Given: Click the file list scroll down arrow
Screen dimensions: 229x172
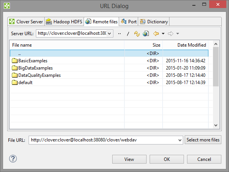Looking at the screenshot, I should pyautogui.click(x=216, y=125).
